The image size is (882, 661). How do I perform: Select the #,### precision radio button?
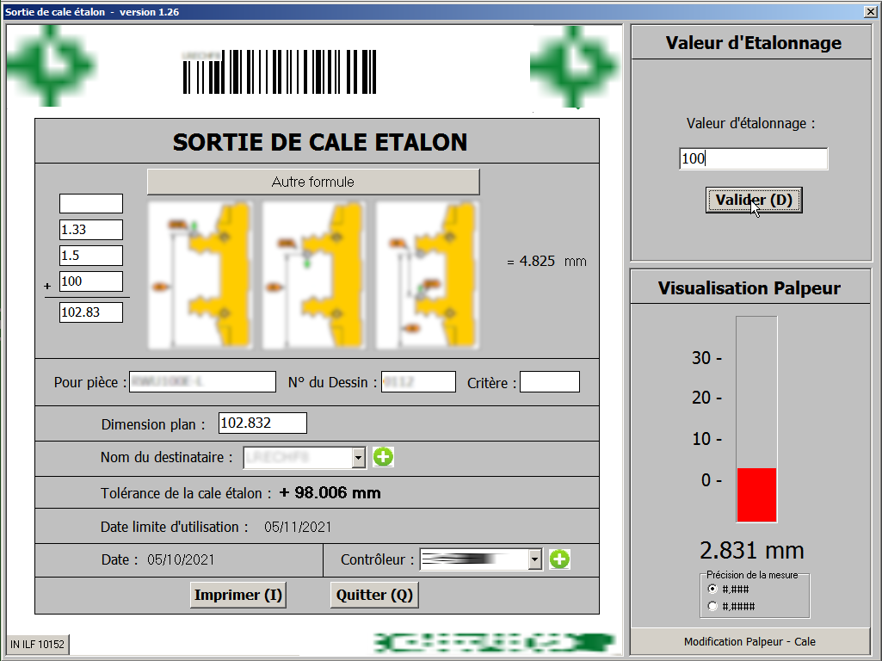coord(712,587)
